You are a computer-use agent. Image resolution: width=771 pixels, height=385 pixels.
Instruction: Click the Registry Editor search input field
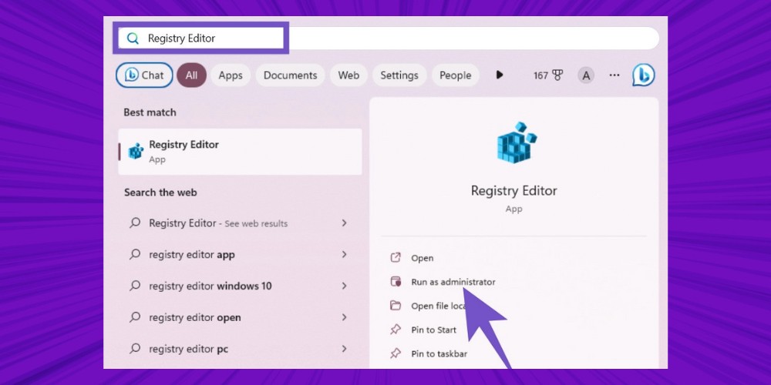tap(389, 38)
